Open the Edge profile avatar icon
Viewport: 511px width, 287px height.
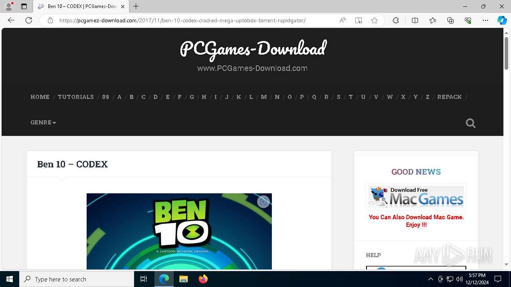[9, 6]
